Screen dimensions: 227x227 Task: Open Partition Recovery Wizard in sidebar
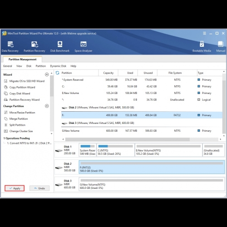22,100
